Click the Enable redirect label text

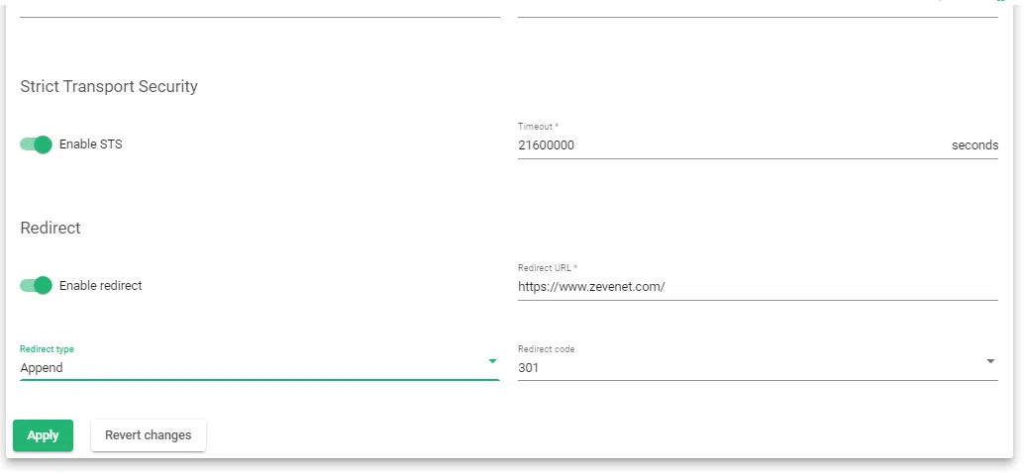[x=101, y=286]
